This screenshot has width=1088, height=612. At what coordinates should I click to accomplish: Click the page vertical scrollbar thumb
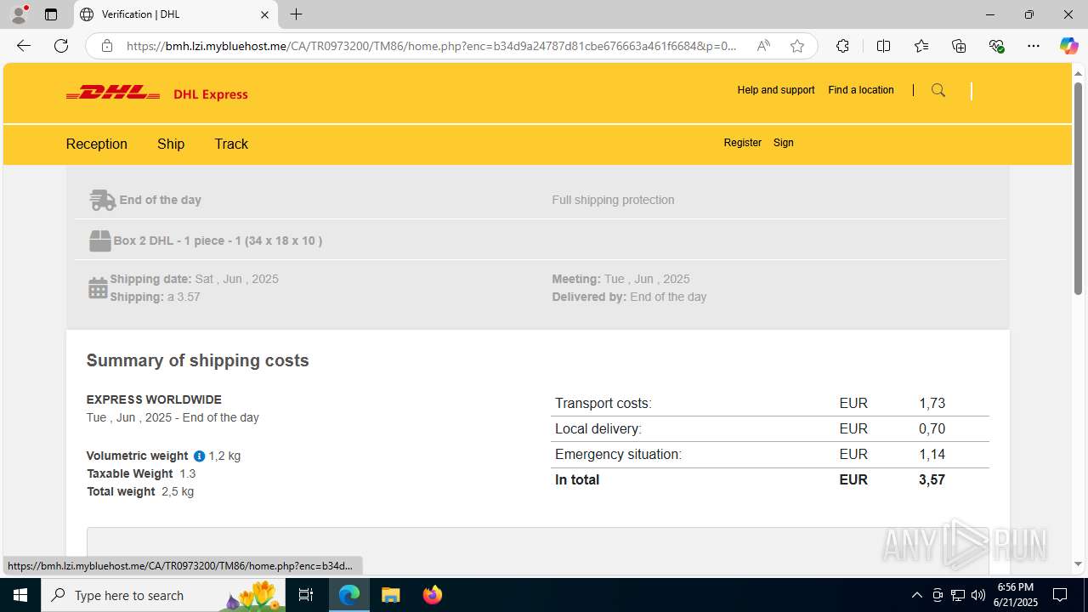click(x=1078, y=189)
